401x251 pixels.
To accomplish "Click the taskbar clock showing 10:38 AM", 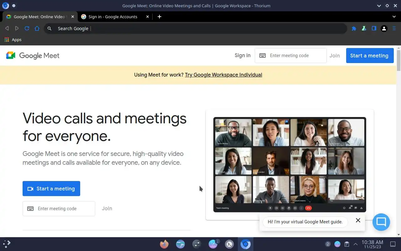I will 372,244.
